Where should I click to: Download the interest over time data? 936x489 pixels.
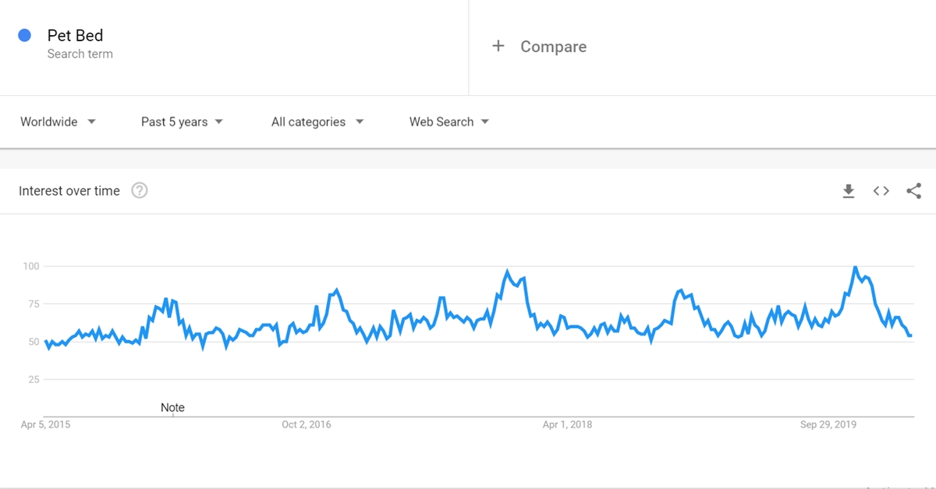849,191
